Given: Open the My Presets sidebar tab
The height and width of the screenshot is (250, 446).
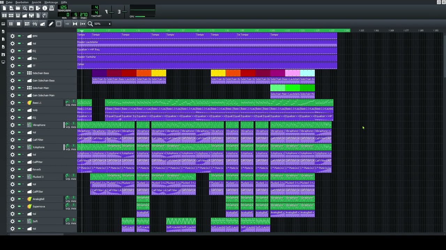Looking at the screenshot, I should (3, 47).
